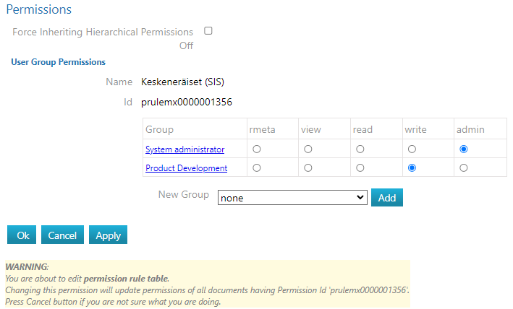Enable Force Inheriting Hierarchical Permissions checkbox
The height and width of the screenshot is (309, 513).
[x=208, y=31]
